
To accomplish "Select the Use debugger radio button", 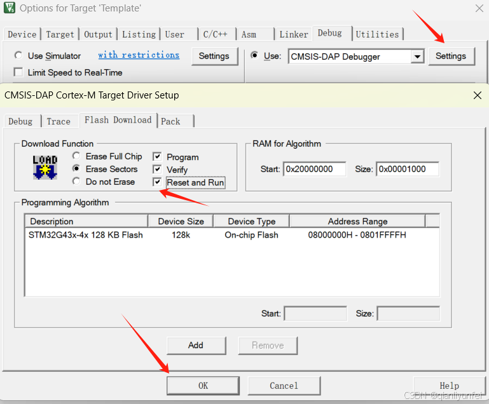I will tap(254, 55).
